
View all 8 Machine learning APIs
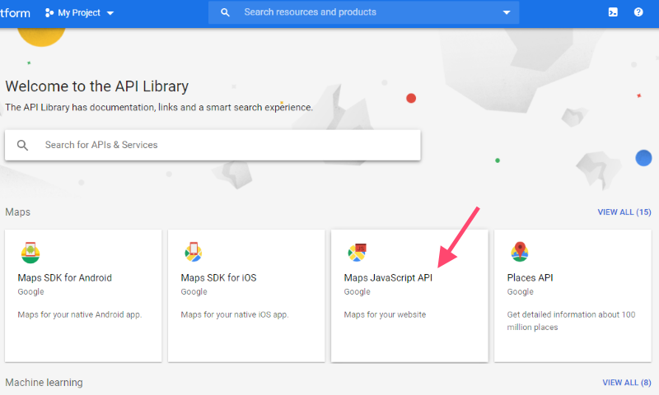[627, 383]
